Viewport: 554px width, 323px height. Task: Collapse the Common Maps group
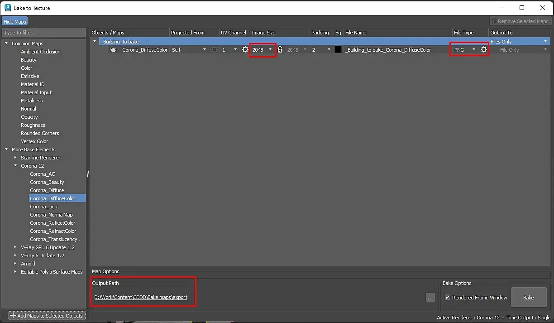pyautogui.click(x=7, y=43)
